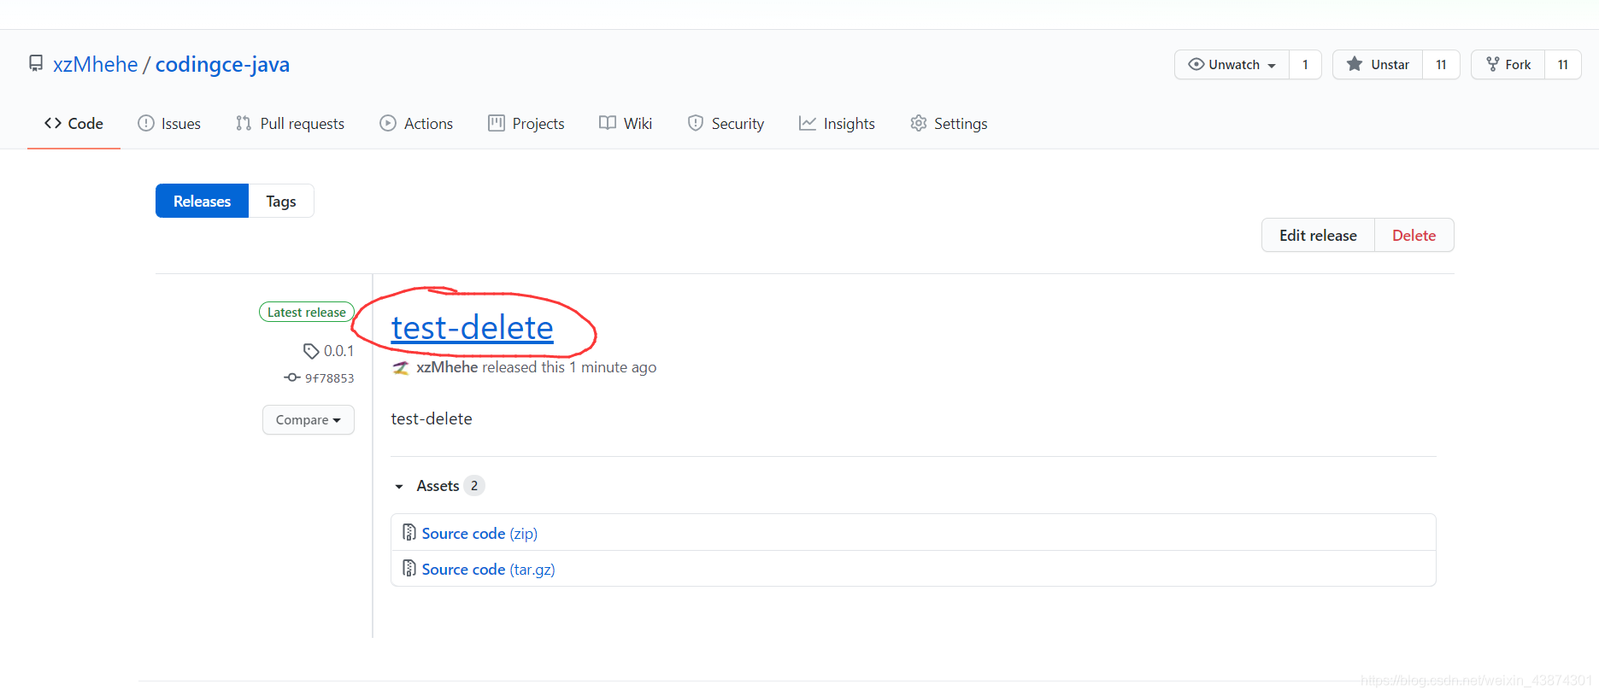Open the codingce-java repository link
This screenshot has width=1599, height=696.
coord(222,64)
